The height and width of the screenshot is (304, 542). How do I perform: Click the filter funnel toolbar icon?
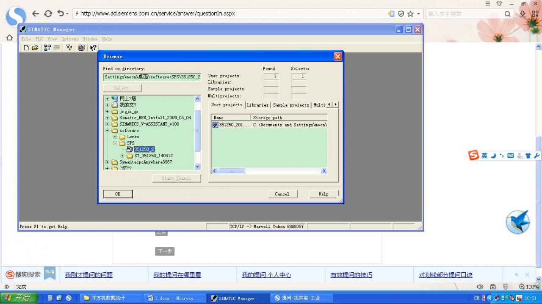[69, 48]
